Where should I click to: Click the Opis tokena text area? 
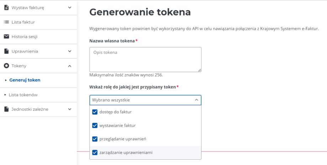tap(145, 59)
